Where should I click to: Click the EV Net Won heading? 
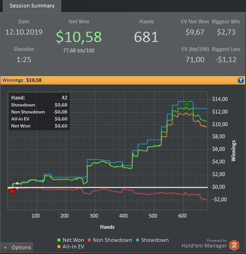[x=195, y=21]
